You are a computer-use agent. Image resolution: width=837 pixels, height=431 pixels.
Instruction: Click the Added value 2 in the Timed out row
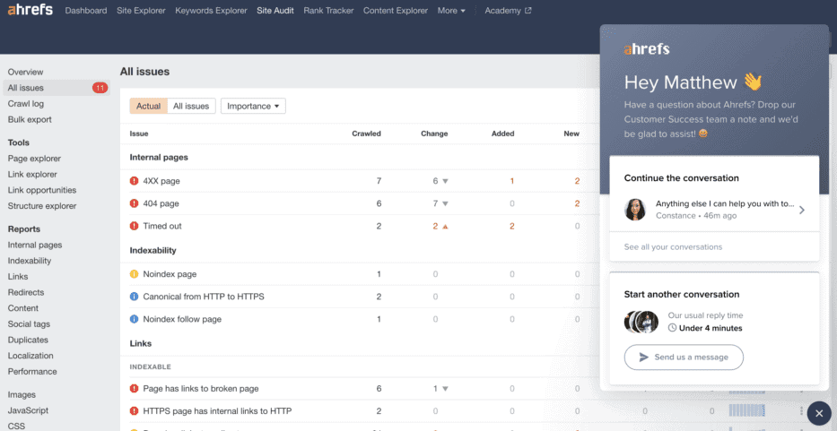pyautogui.click(x=511, y=226)
